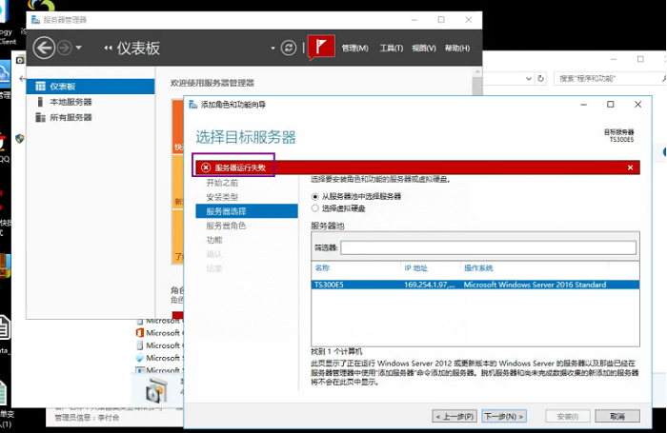Open the 管理(M) menu
The height and width of the screenshot is (433, 667).
coord(354,48)
